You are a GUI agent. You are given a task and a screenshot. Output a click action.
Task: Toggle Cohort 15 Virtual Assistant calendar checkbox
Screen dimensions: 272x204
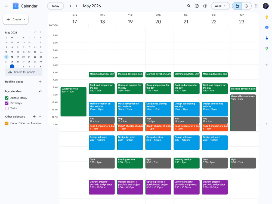pyautogui.click(x=7, y=123)
